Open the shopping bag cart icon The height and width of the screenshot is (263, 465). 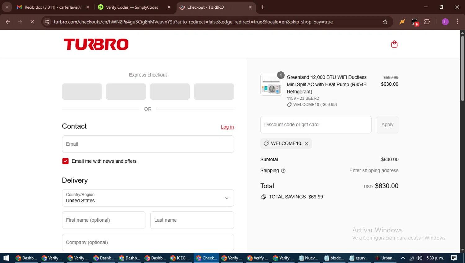[394, 44]
